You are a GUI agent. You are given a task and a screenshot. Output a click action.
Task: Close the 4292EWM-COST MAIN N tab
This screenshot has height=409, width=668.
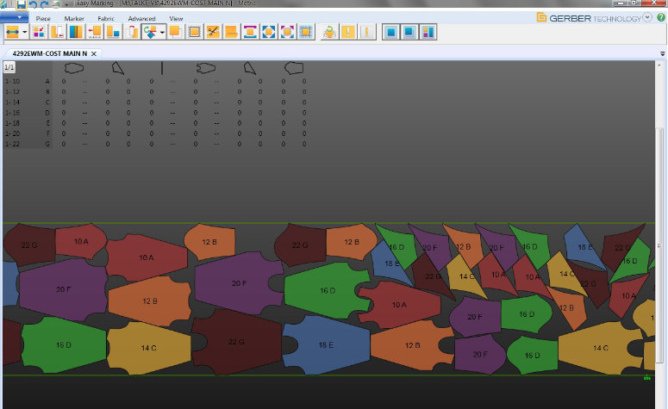[x=94, y=53]
